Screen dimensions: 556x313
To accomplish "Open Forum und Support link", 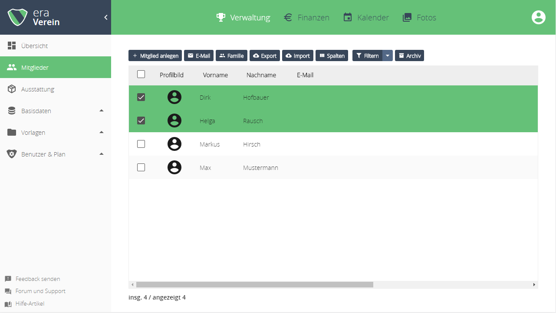I will 40,291.
